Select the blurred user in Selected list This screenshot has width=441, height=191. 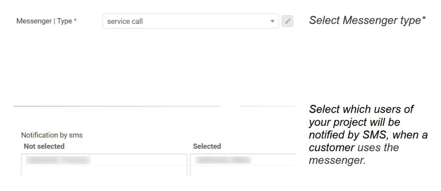coord(223,160)
